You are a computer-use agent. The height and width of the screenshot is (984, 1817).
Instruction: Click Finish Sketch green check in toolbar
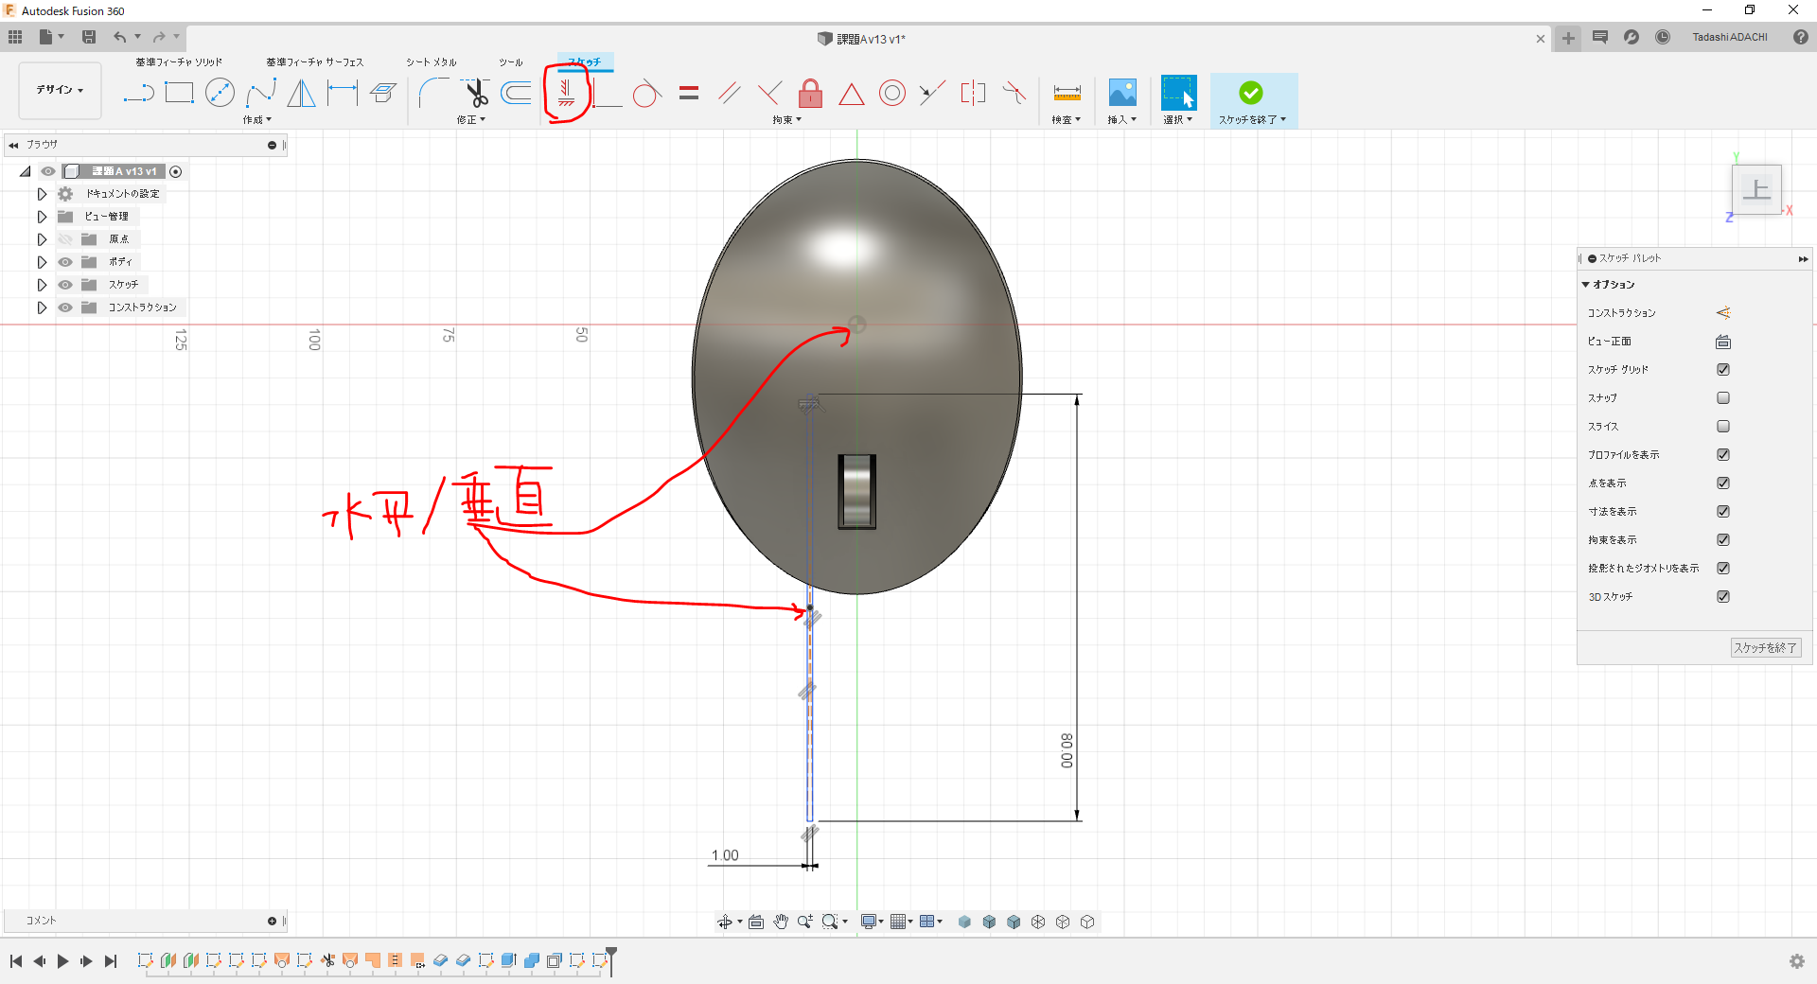coord(1251,93)
